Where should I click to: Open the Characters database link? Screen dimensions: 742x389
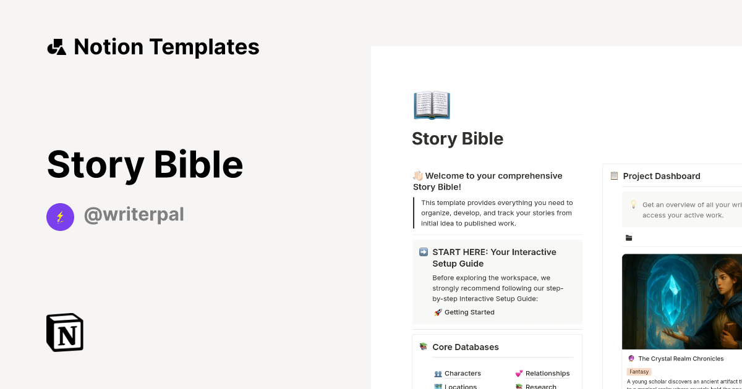point(463,373)
